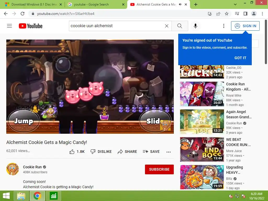Open WE BEAT COOKIE RUN thumbnail
Viewport: 268px width, 201px height.
click(202, 149)
